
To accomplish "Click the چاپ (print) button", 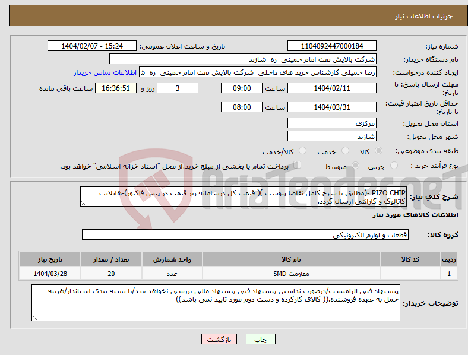I will click(260, 339).
